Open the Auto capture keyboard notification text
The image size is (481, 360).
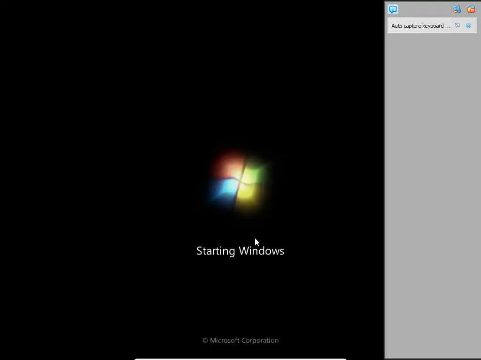coord(421,26)
